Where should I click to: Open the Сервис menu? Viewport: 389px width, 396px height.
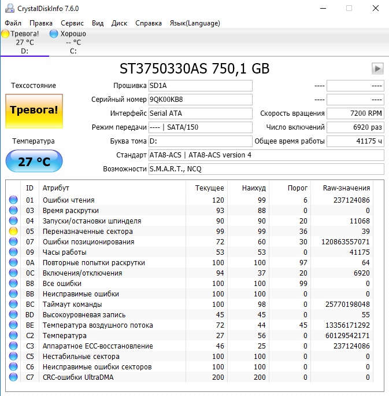72,23
